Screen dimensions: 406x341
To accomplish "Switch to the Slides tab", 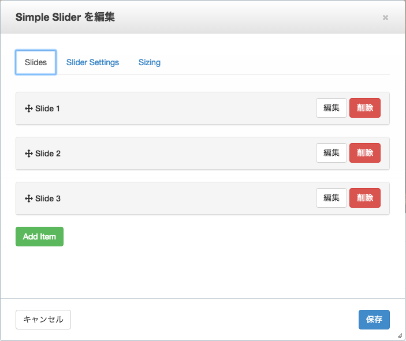I will [x=36, y=62].
